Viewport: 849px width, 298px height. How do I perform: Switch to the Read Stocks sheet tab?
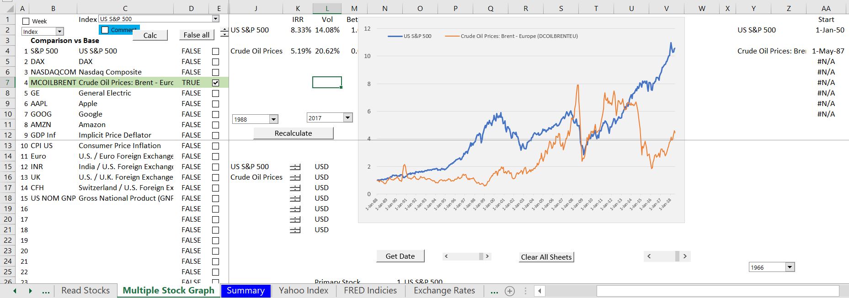pos(85,291)
